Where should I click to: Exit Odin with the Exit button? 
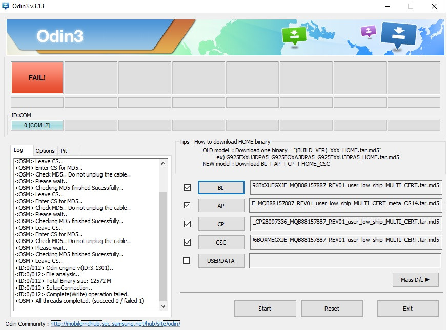(x=408, y=309)
